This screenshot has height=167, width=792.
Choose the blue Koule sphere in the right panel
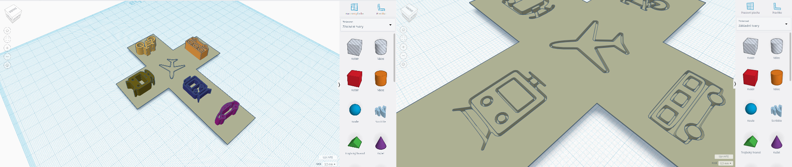[751, 109]
